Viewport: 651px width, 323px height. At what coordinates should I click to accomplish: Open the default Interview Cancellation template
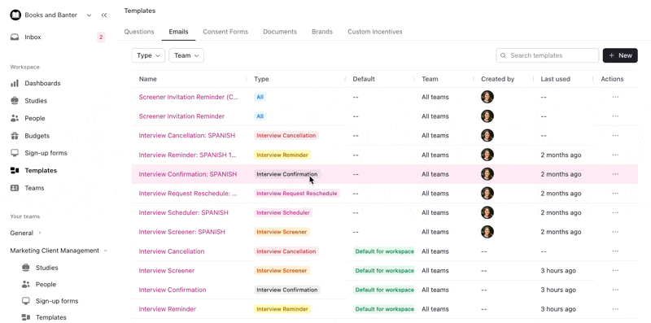point(172,251)
